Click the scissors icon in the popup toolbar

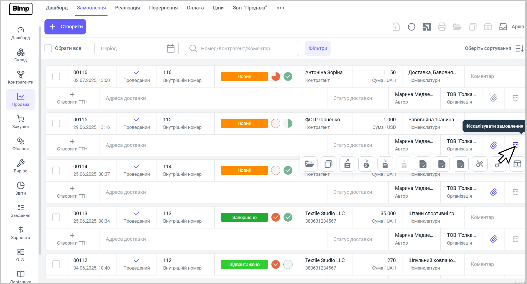click(479, 164)
